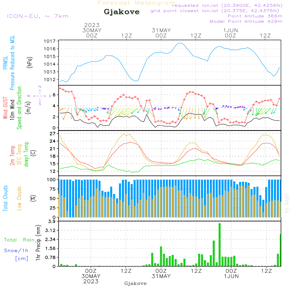Click the cloud axis value 75
The height and width of the screenshot is (293, 293).
(x=52, y=189)
